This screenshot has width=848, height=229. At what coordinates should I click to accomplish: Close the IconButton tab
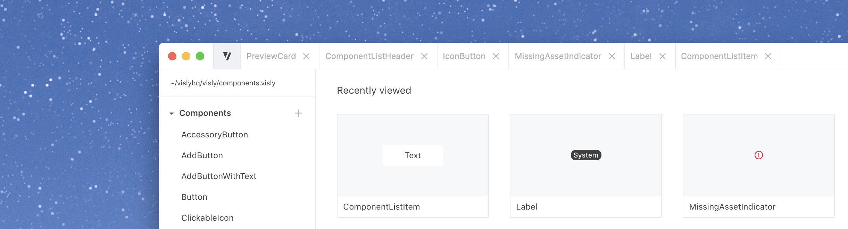point(496,56)
